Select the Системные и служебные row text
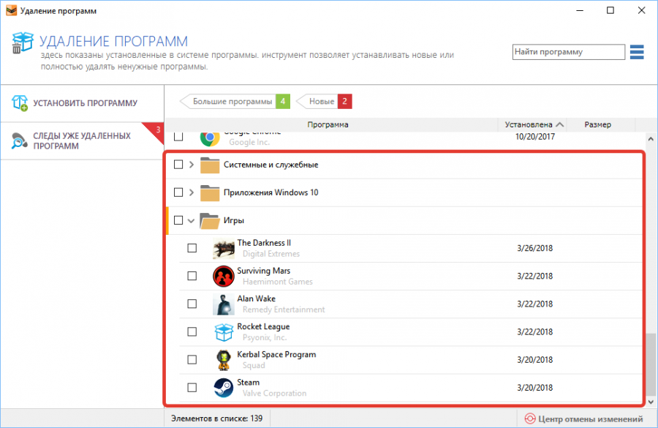 [271, 165]
